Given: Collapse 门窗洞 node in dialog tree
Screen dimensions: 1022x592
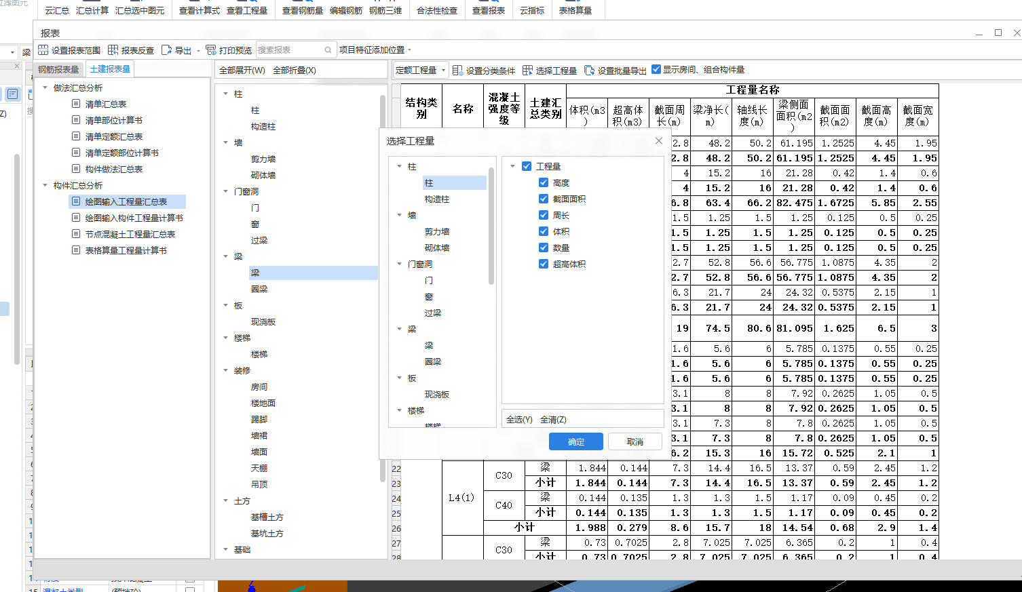Looking at the screenshot, I should click(x=400, y=264).
